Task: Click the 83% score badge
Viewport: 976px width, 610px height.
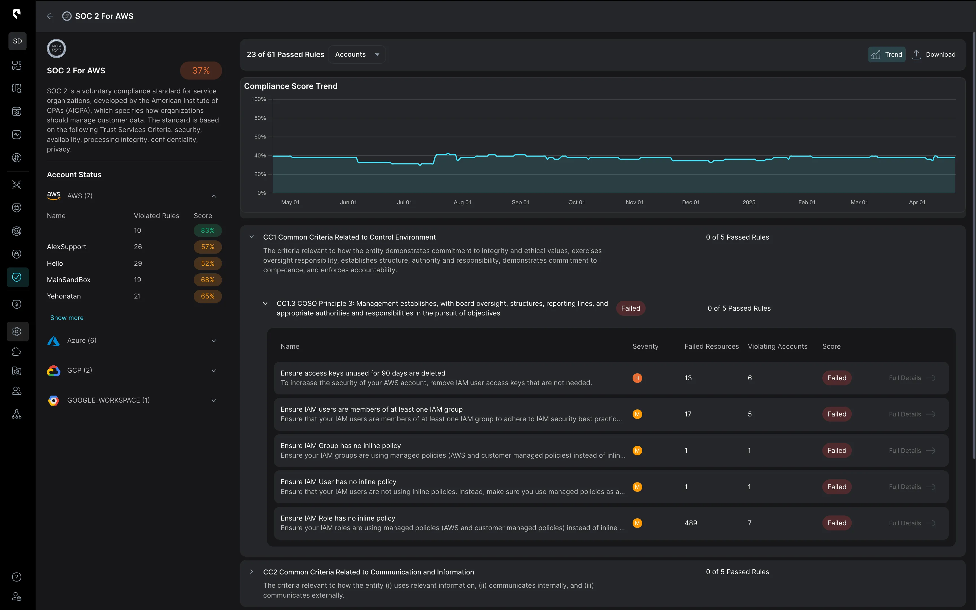Action: [208, 230]
